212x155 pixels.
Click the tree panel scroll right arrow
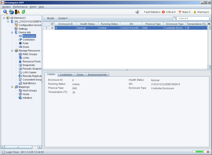click(40, 147)
